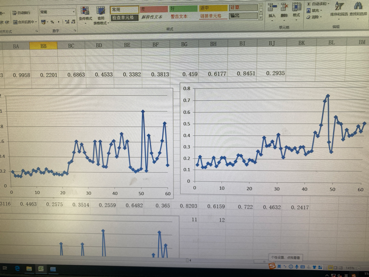Click the Conditional Formatting (条件格式) icon
This screenshot has height=277, width=369.
coord(85,10)
